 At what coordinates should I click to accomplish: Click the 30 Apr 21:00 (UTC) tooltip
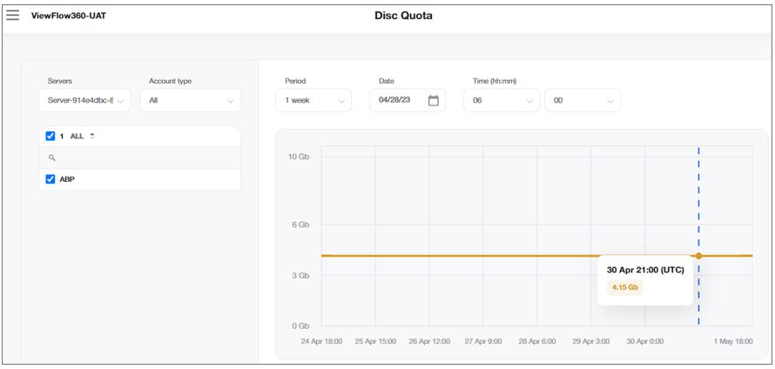click(645, 270)
